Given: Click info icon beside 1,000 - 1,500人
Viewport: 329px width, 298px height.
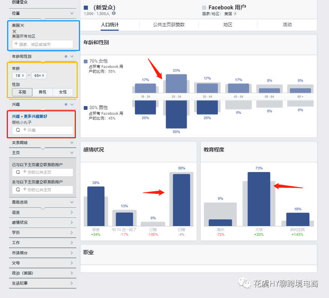Looking at the screenshot, I should click(x=114, y=13).
